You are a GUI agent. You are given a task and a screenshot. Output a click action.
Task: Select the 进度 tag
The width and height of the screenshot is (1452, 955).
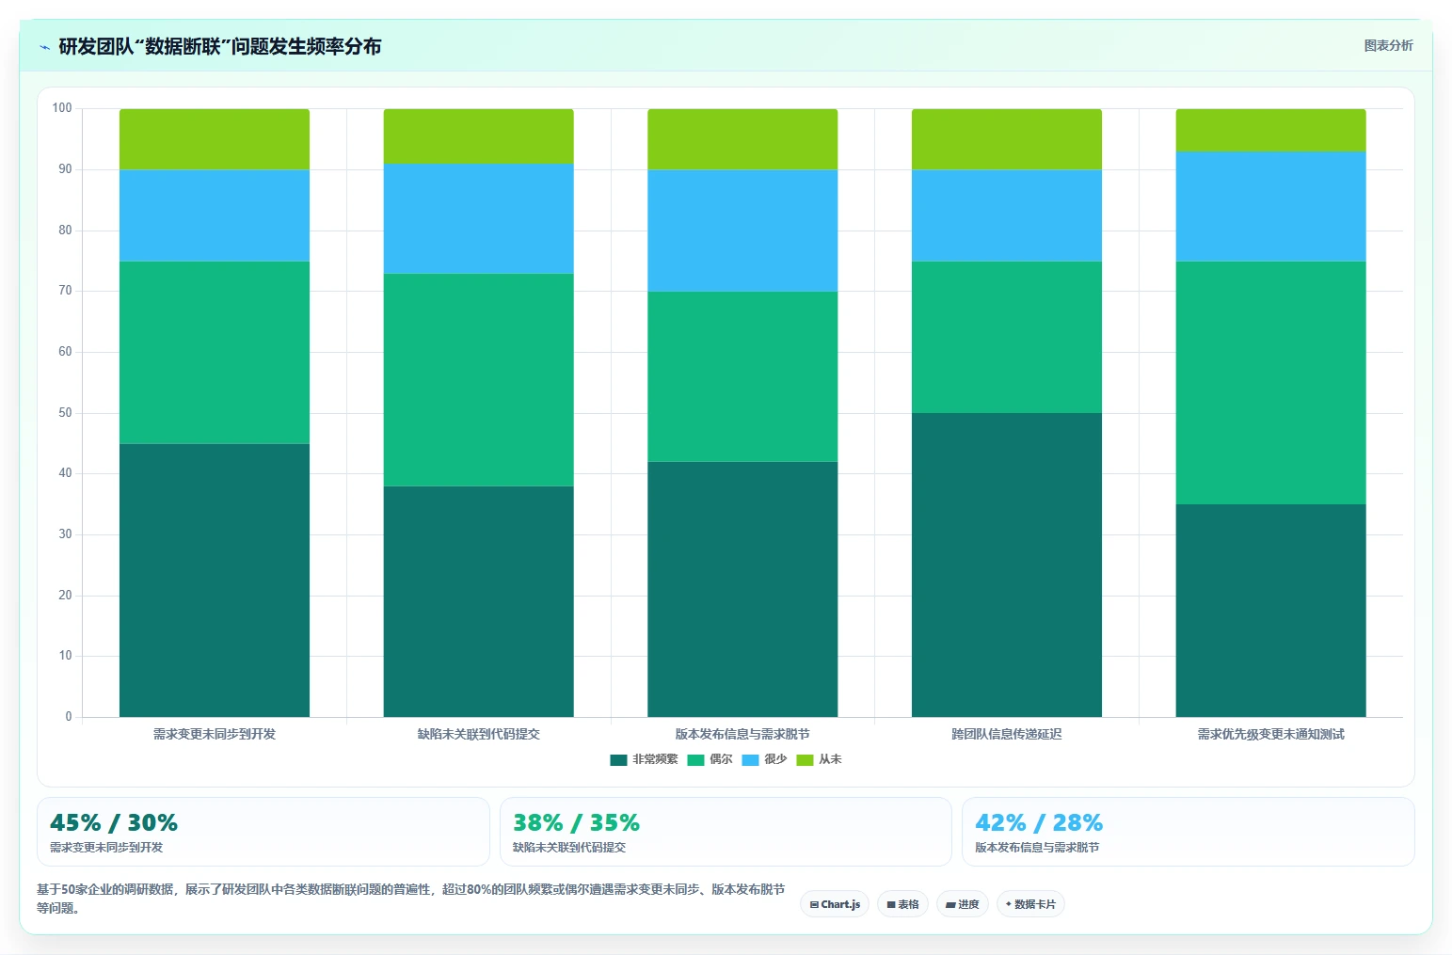[x=962, y=904]
